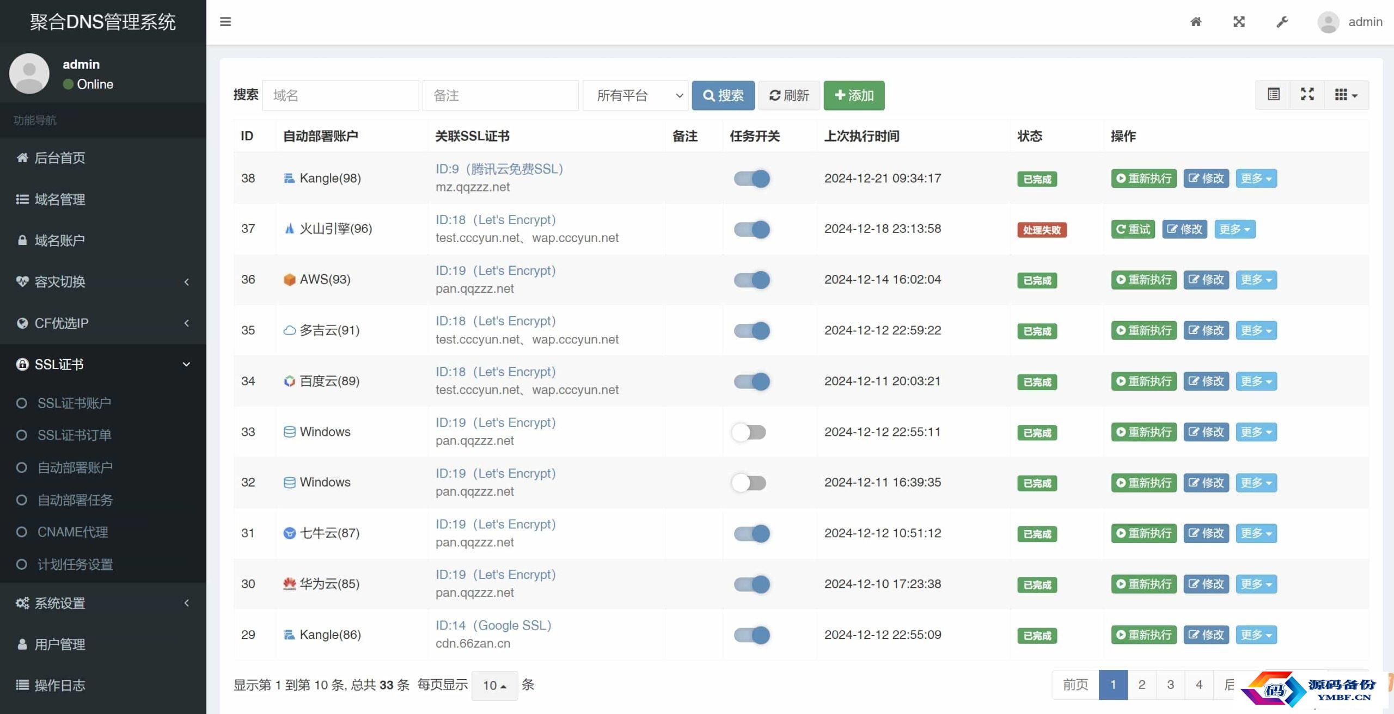The image size is (1394, 714).
Task: Click the 百度云(89) logo icon
Action: pos(289,381)
